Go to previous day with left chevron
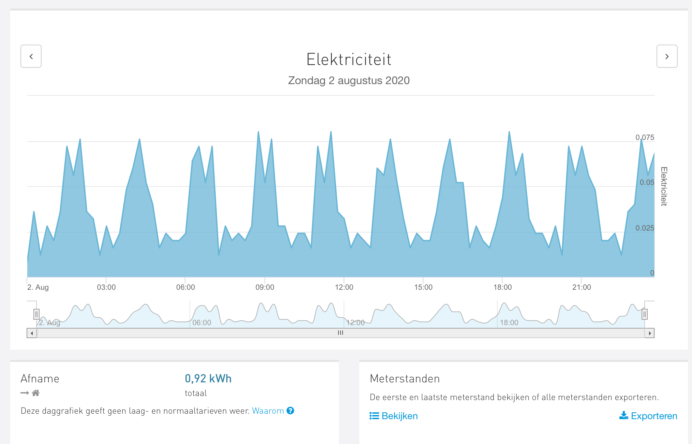This screenshot has width=692, height=444. pyautogui.click(x=31, y=56)
